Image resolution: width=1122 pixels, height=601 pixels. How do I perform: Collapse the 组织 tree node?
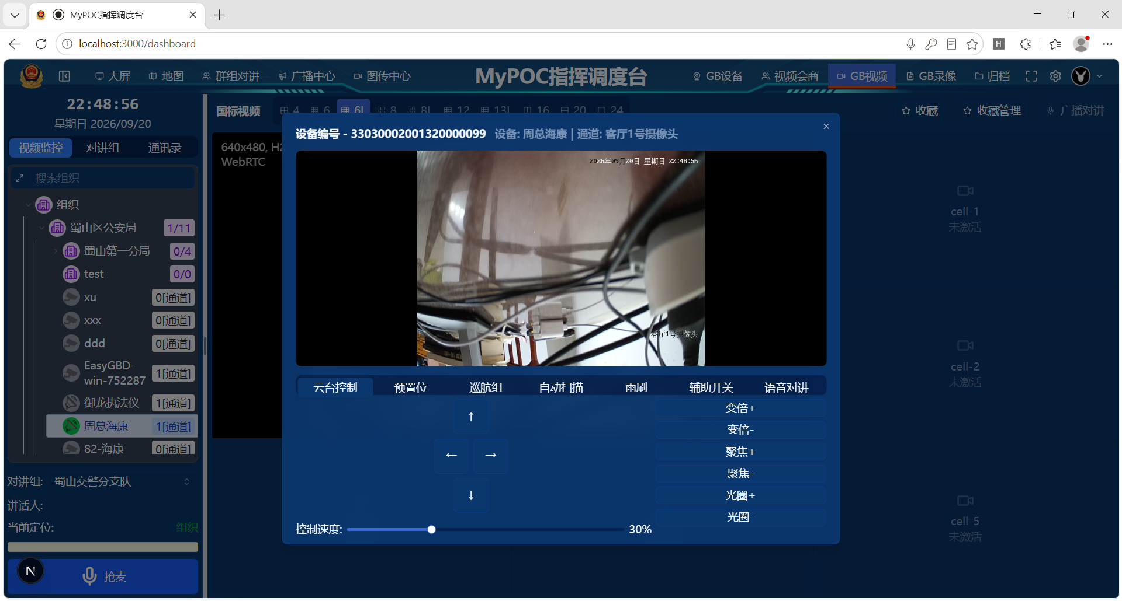28,205
